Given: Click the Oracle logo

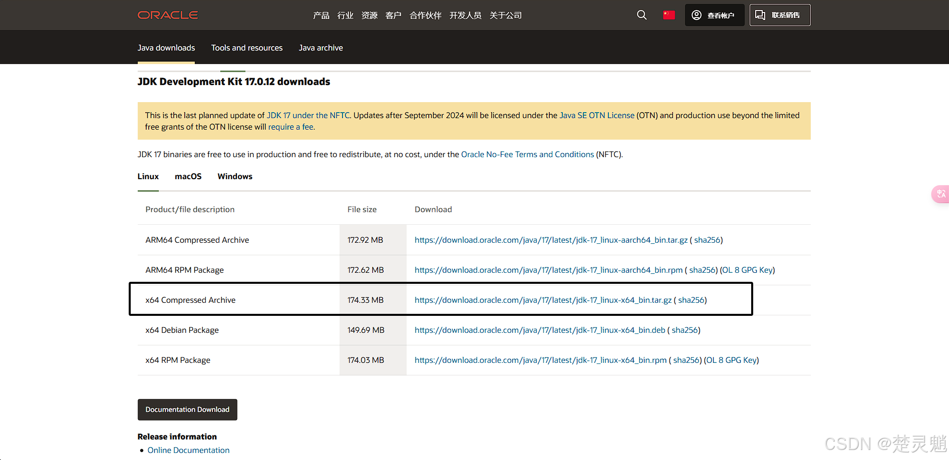Looking at the screenshot, I should point(168,15).
